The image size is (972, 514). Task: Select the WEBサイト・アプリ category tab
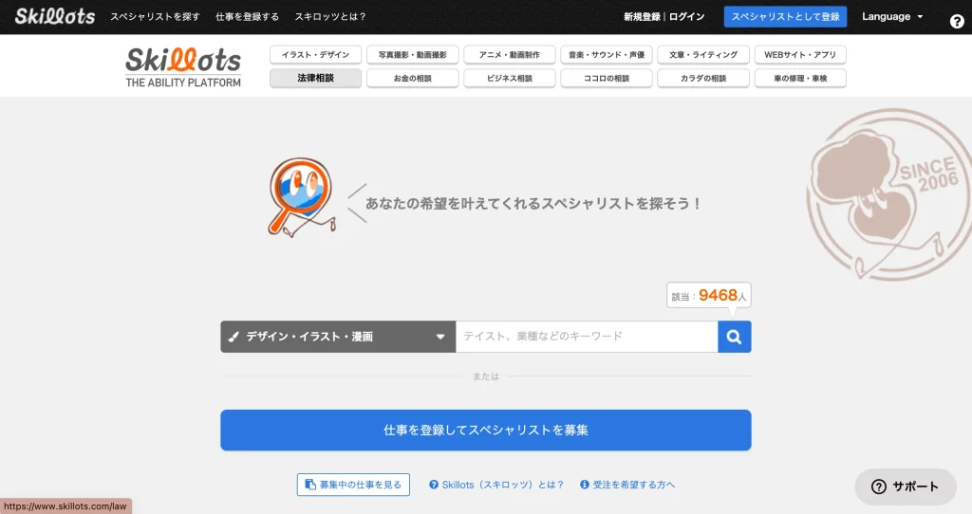[800, 54]
